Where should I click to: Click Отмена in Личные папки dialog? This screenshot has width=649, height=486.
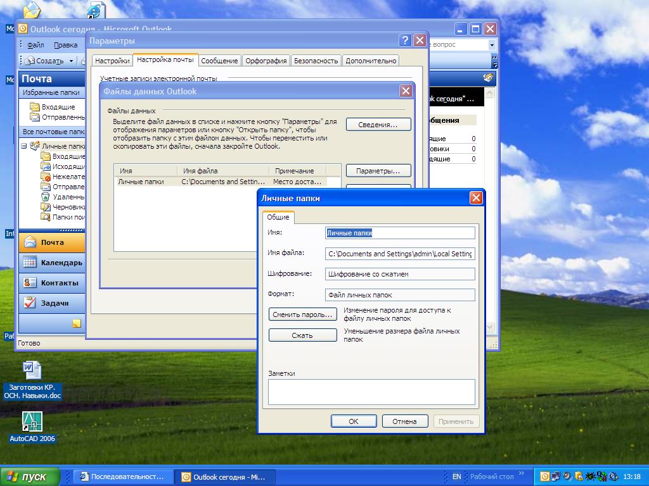pyautogui.click(x=405, y=421)
